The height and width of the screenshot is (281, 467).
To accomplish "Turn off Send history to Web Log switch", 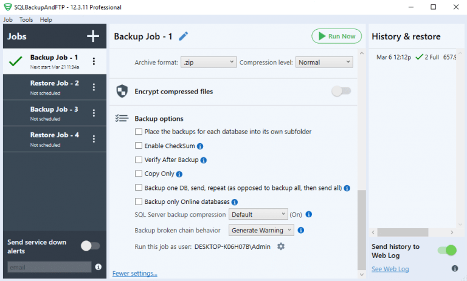I will click(447, 251).
